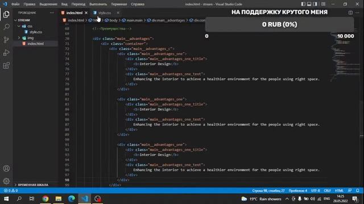Screen dimensions: 364x204
Task: Change the UTF-8 encoding setting
Action: coord(315,190)
